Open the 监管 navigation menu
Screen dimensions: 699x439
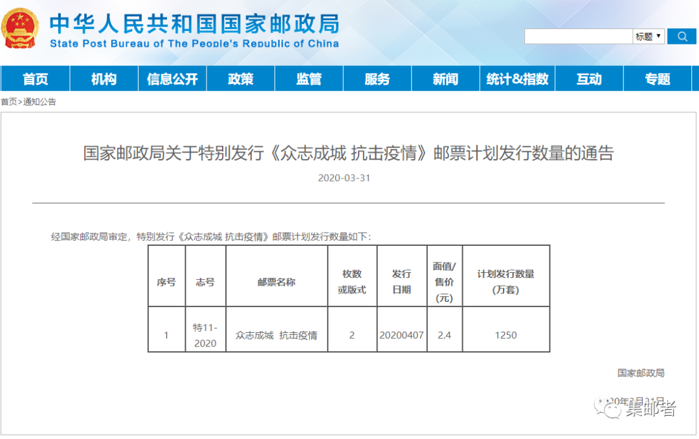click(309, 79)
